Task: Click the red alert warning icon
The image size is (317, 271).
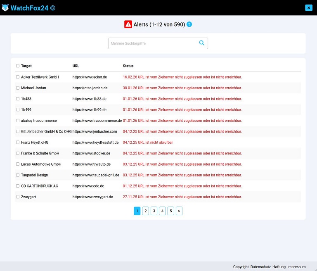Action: pos(128,24)
